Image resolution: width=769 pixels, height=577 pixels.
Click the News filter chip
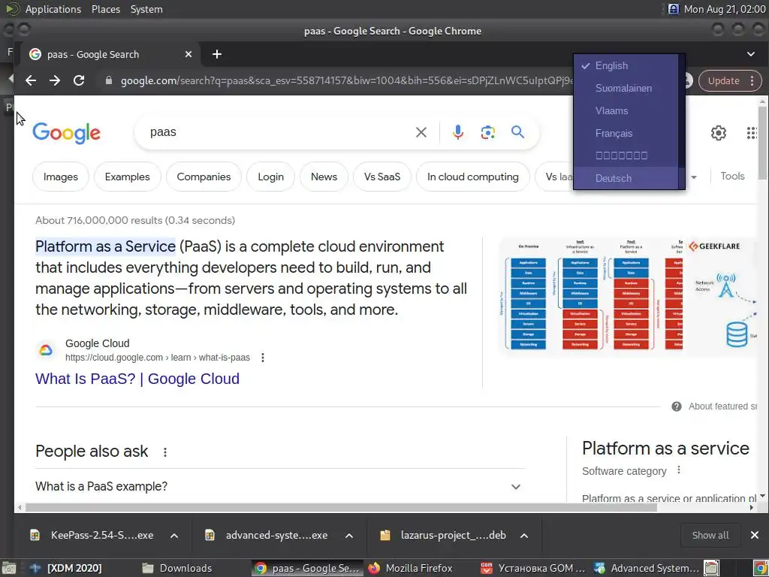pos(324,177)
